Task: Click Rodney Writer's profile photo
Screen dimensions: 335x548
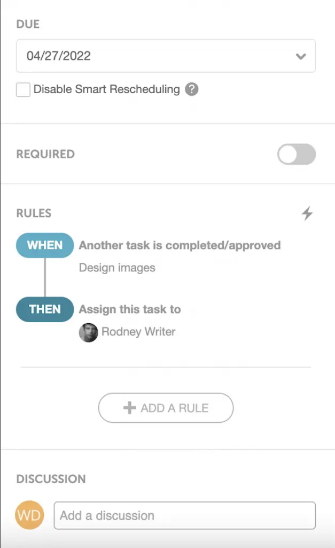Action: click(x=88, y=332)
